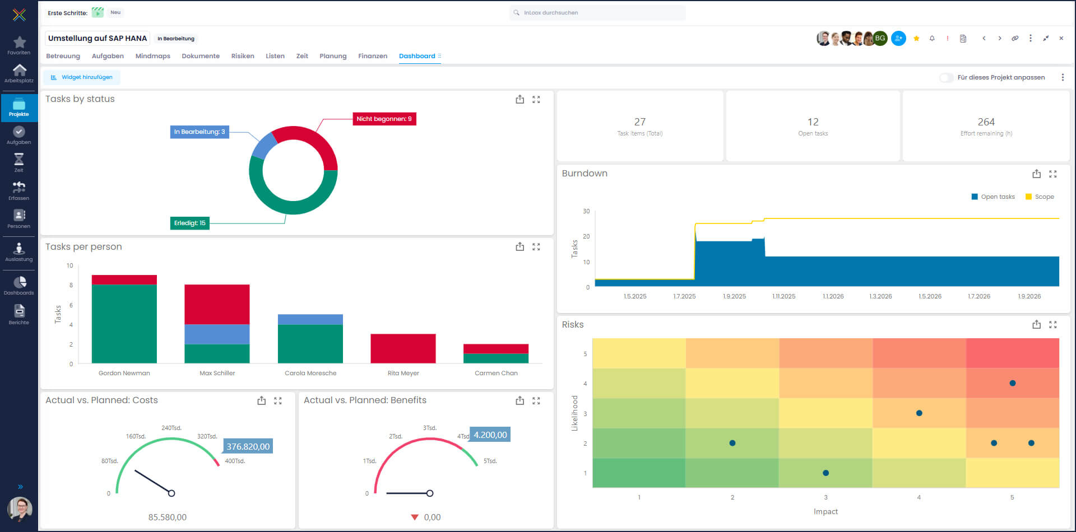
Task: Export the Tasks by status widget
Action: point(520,99)
